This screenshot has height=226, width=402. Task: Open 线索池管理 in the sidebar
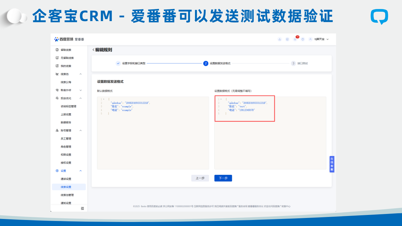(67, 195)
